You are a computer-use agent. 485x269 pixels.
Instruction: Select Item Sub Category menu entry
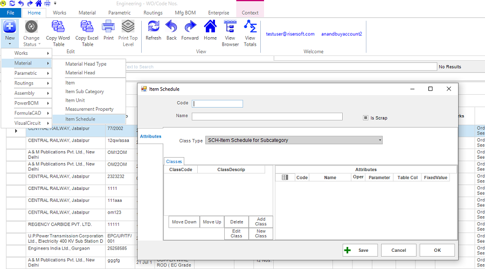[x=85, y=91]
